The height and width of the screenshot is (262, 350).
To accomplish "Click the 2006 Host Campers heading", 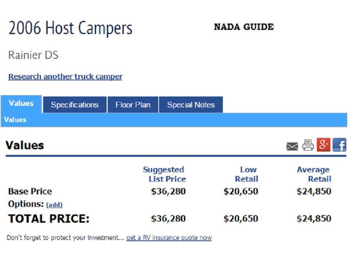I will click(70, 28).
